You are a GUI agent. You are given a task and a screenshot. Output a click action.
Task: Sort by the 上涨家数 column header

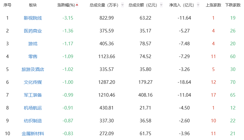click(213, 5)
